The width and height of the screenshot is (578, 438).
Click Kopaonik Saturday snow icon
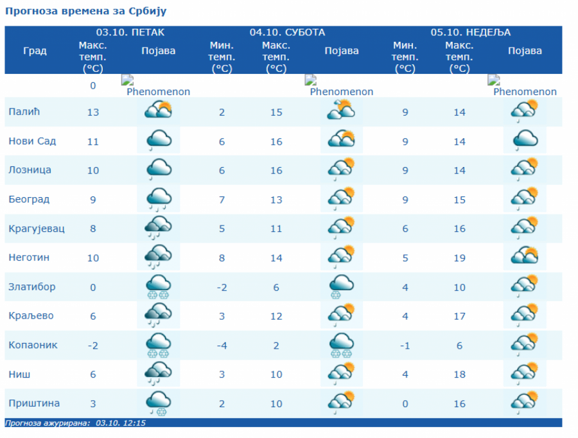click(x=341, y=345)
